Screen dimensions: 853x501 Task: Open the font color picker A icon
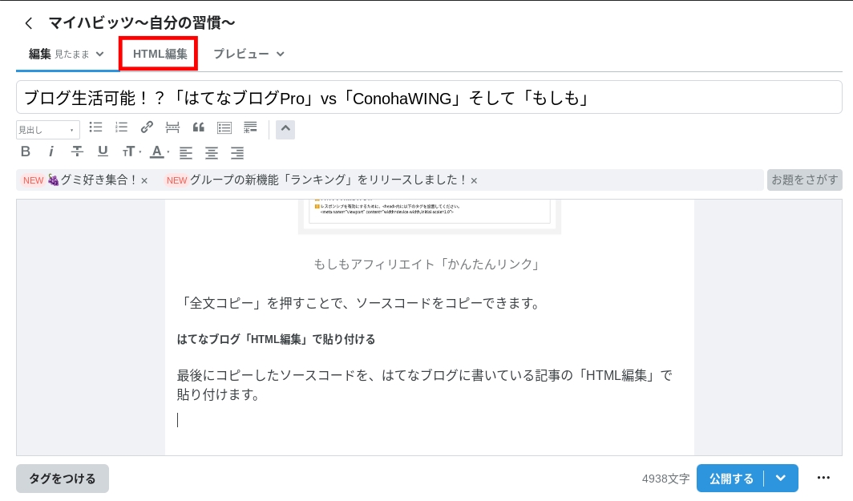[156, 152]
